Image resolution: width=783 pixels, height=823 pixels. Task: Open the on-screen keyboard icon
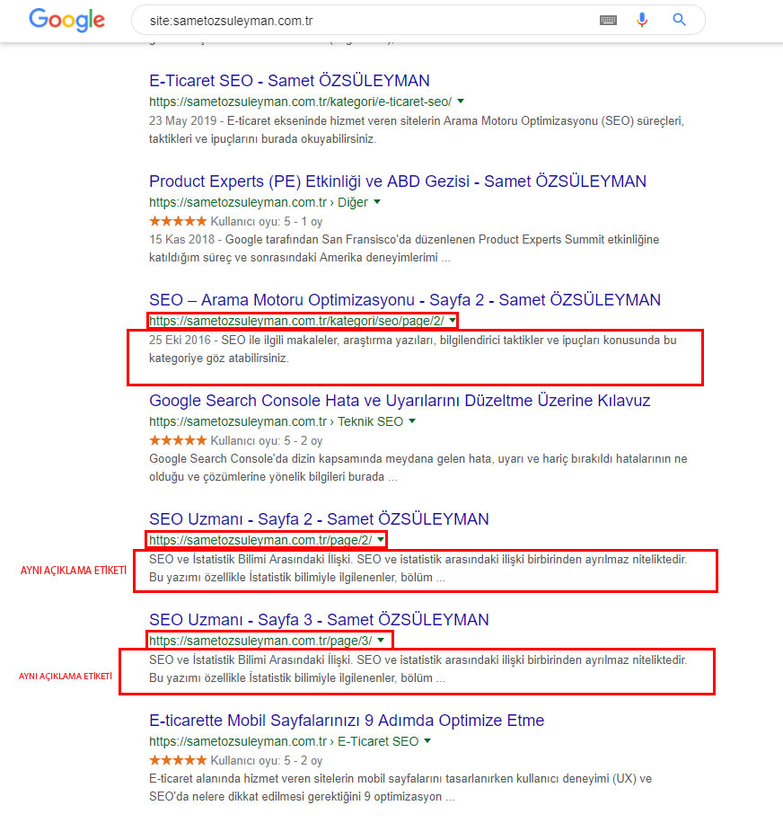[608, 21]
